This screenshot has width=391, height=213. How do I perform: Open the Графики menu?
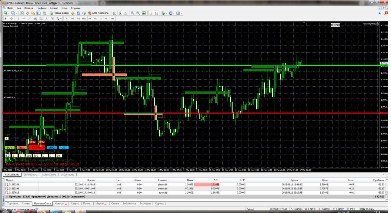(x=41, y=8)
